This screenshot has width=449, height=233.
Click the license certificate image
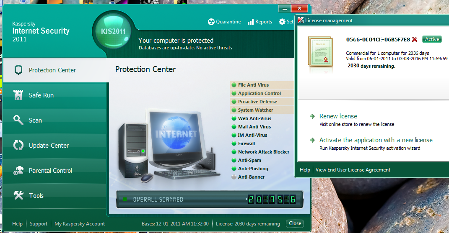(x=320, y=51)
